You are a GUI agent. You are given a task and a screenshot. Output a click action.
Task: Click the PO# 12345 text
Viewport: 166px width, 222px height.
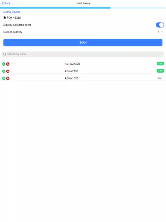(x=14, y=18)
